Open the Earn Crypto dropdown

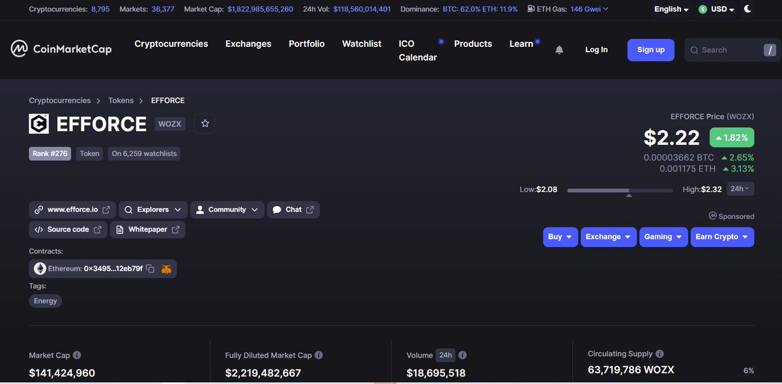pos(722,237)
